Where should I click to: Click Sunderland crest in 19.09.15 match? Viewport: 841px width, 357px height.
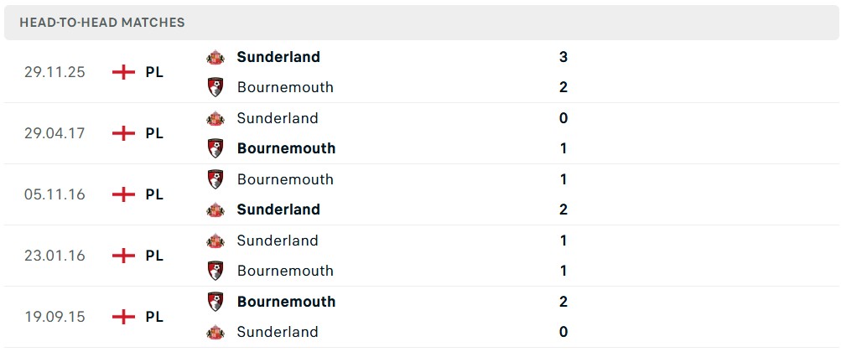tap(215, 332)
